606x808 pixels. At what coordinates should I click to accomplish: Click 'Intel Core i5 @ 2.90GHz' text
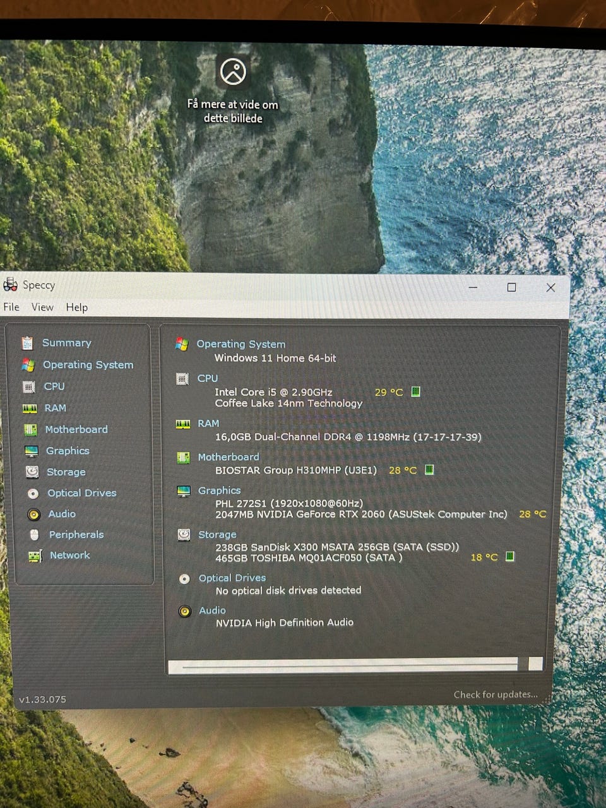point(273,392)
